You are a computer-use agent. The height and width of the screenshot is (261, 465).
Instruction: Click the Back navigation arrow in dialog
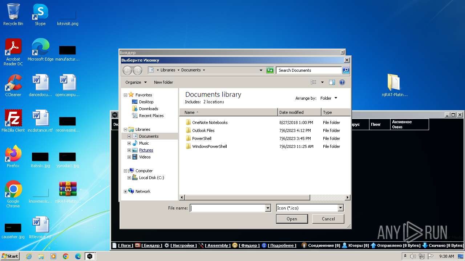coord(128,70)
